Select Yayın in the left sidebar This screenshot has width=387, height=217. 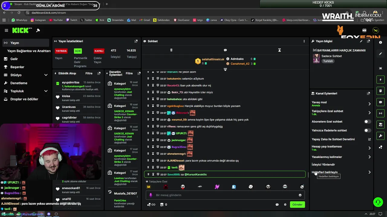26,43
